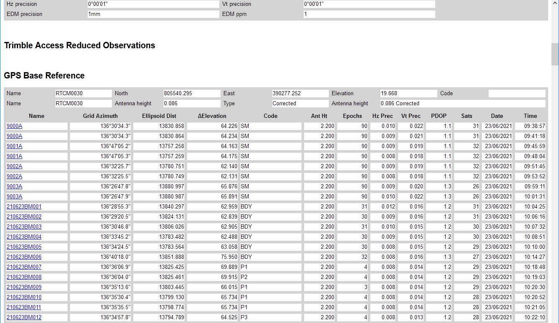Click the 210623BM010 link
This screenshot has height=323, width=559.
pos(24,297)
